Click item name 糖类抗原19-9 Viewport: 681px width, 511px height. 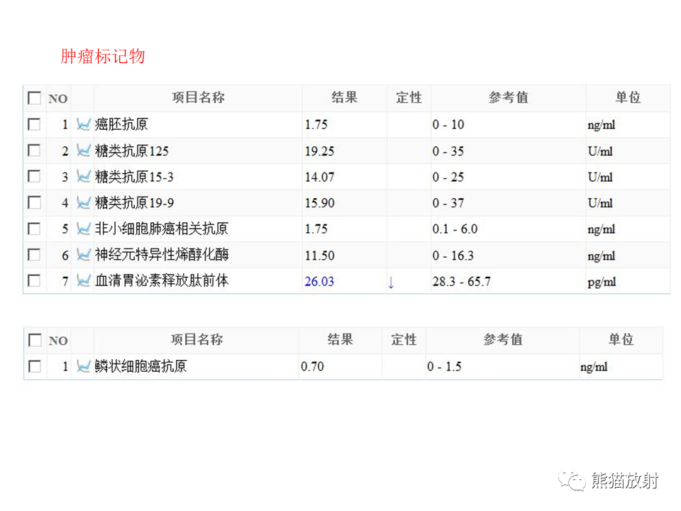pos(134,202)
